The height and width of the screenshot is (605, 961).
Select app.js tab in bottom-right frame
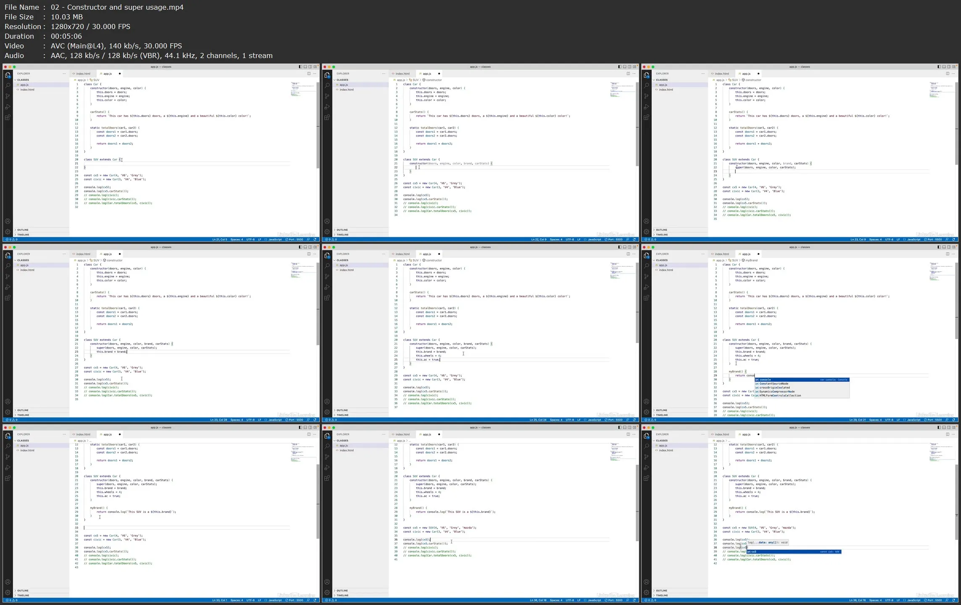[x=746, y=434]
